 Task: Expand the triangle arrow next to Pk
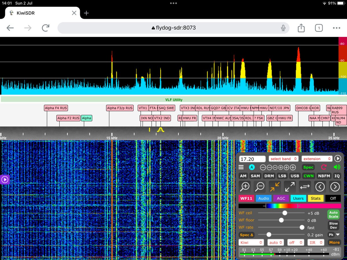pyautogui.click(x=337, y=235)
